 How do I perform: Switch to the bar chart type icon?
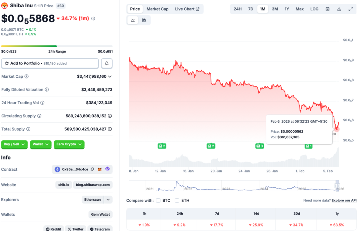coord(144,20)
